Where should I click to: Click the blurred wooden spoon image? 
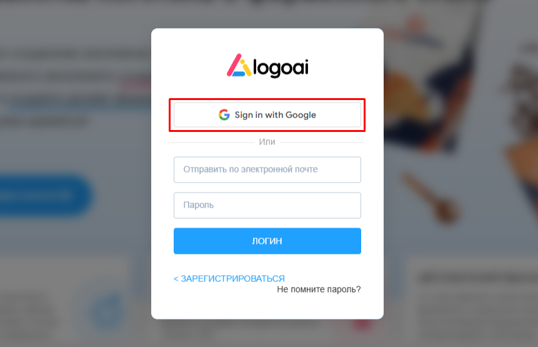click(x=429, y=198)
